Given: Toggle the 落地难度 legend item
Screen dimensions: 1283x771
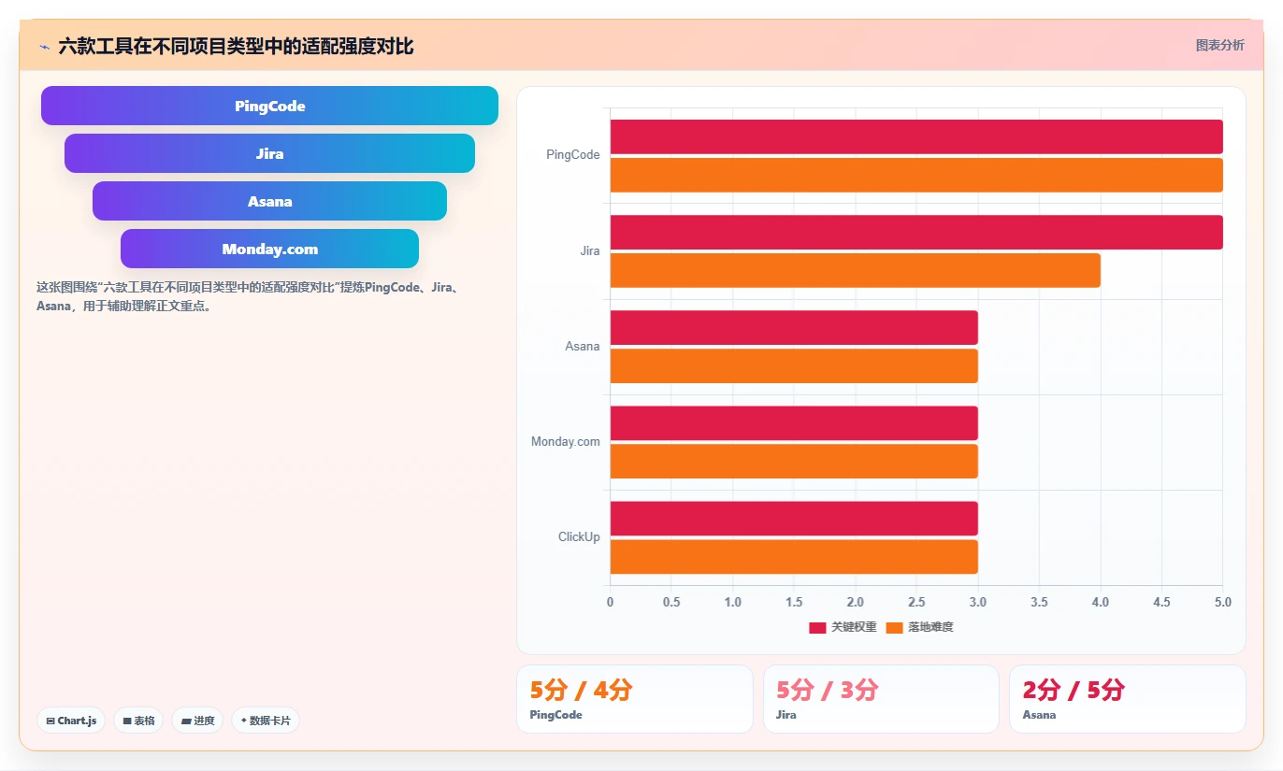Looking at the screenshot, I should tap(919, 627).
